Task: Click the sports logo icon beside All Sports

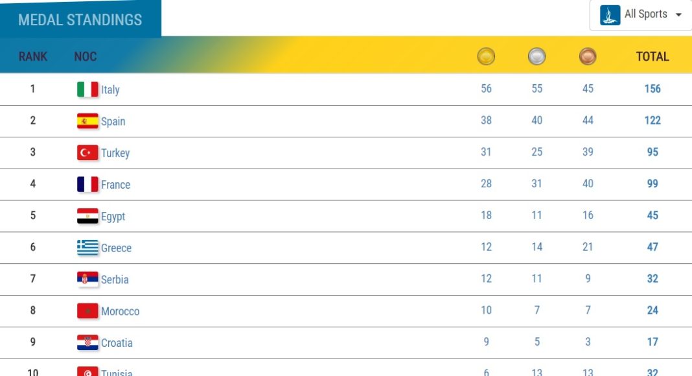Action: coord(610,15)
